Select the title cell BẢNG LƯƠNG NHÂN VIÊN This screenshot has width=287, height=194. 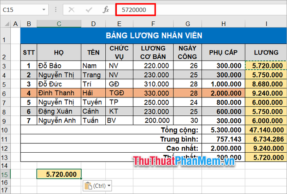[153, 36]
